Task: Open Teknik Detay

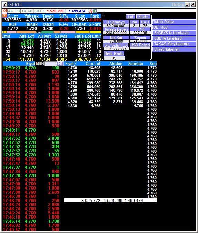Action: pyautogui.click(x=174, y=22)
